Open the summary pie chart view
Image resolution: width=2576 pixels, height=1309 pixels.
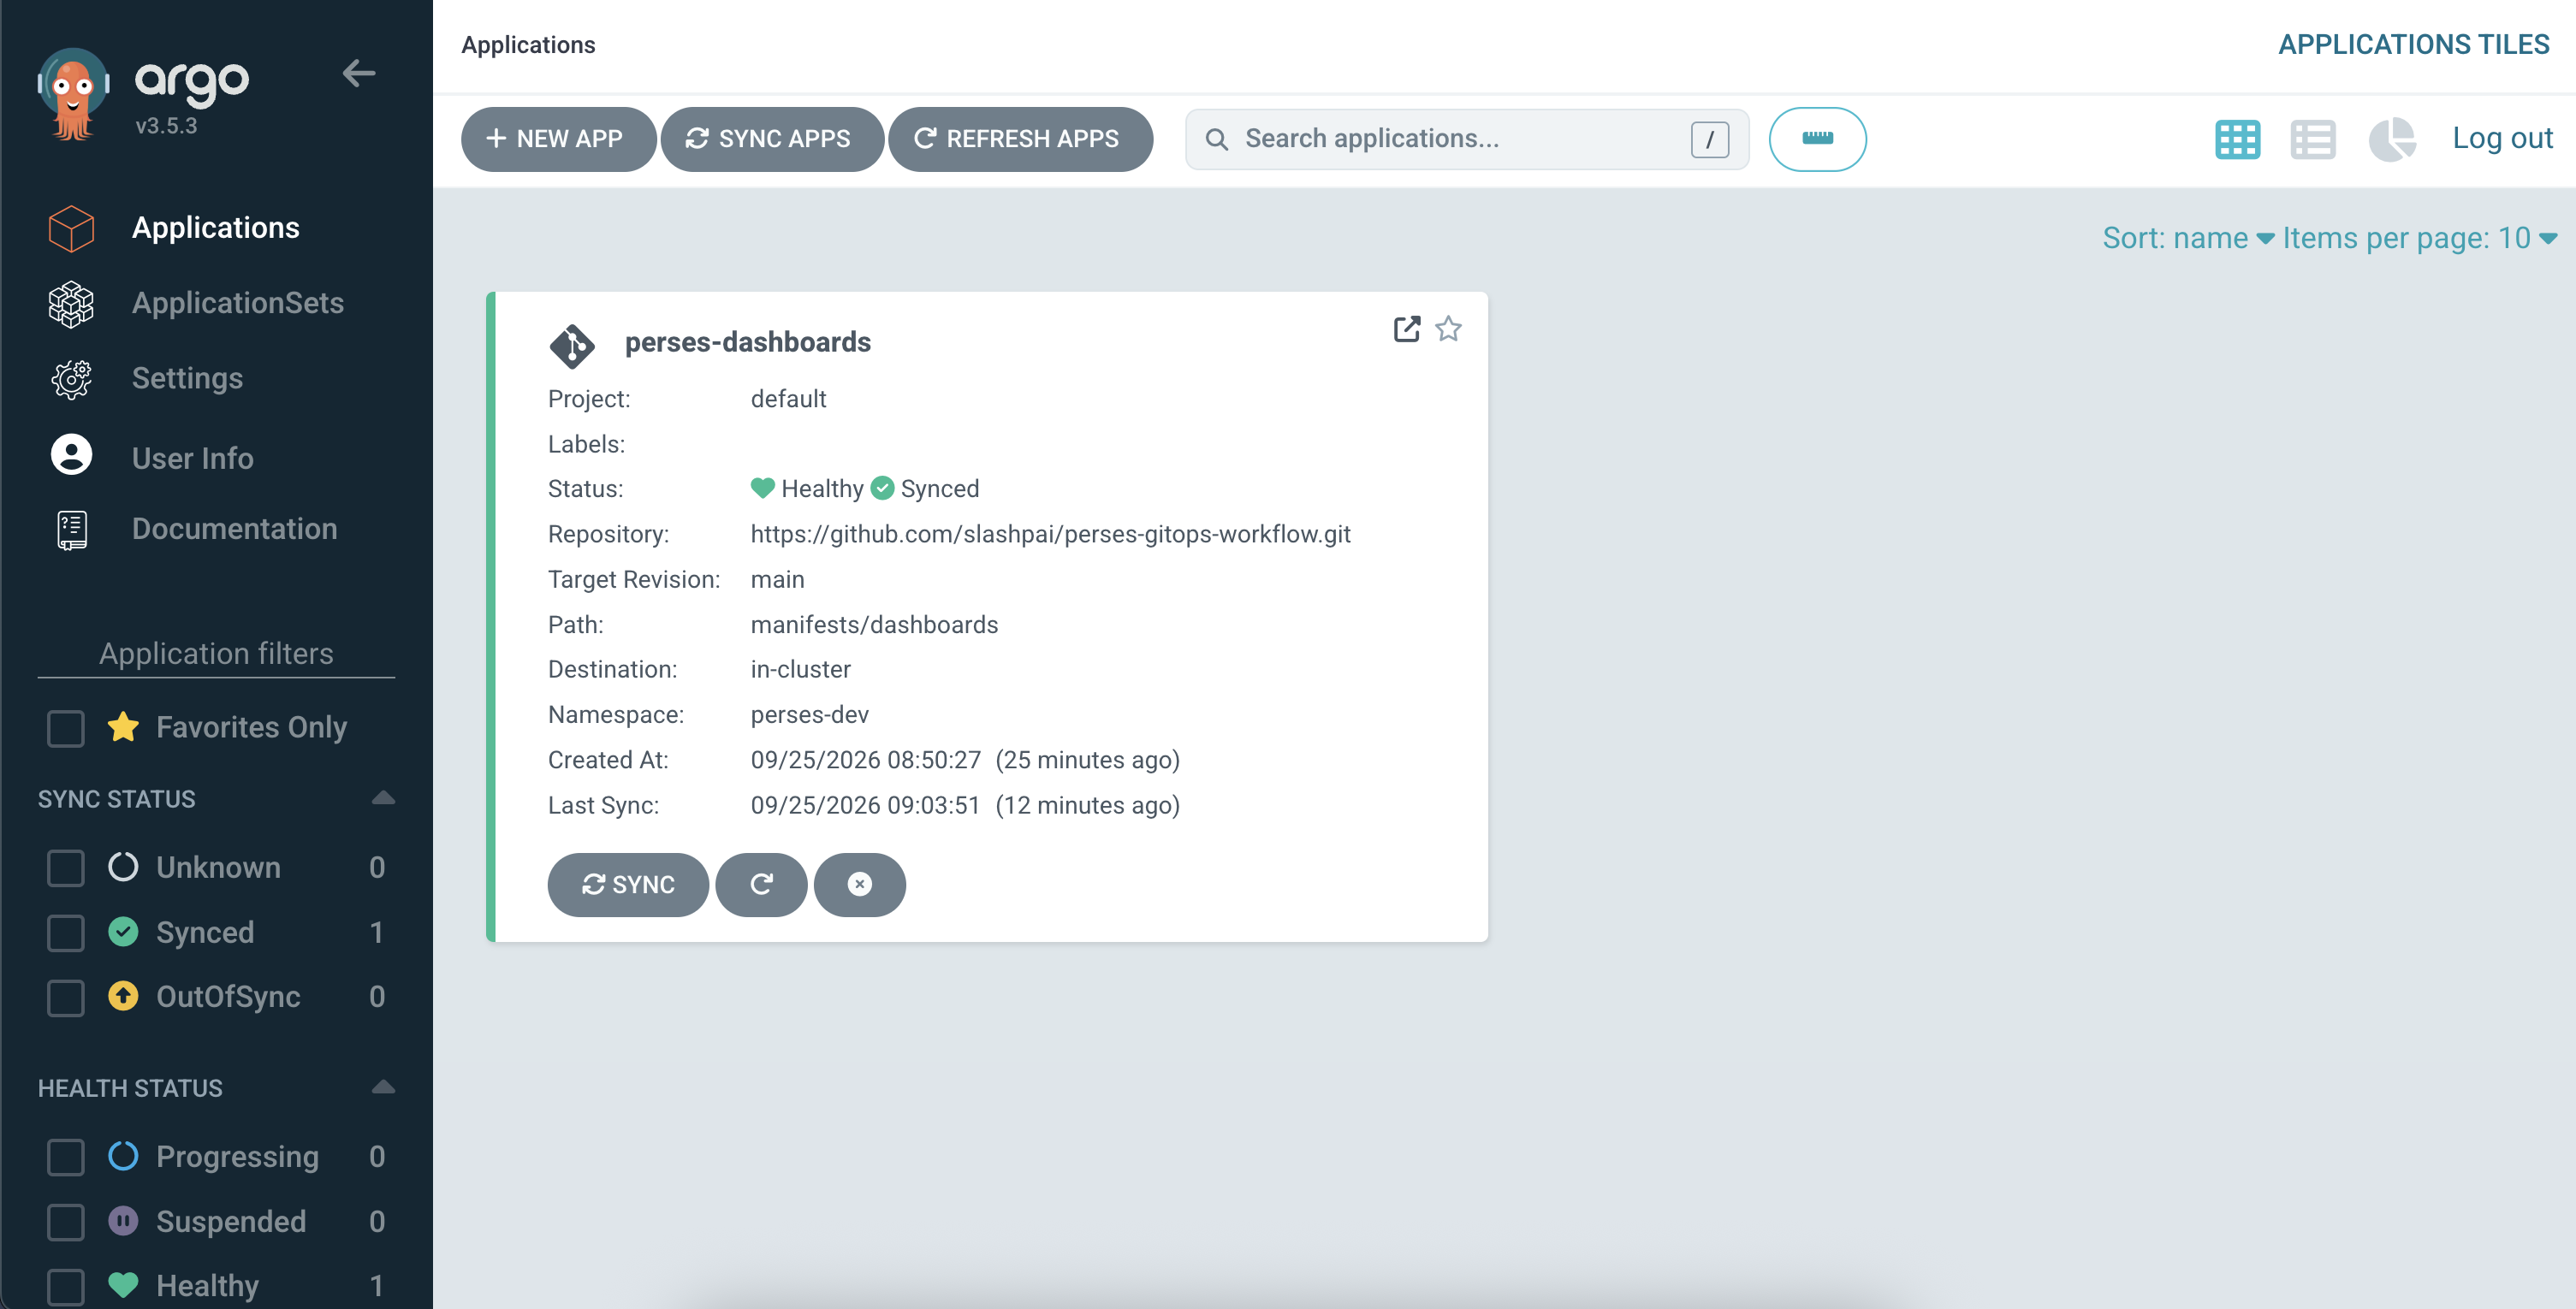coord(2391,139)
